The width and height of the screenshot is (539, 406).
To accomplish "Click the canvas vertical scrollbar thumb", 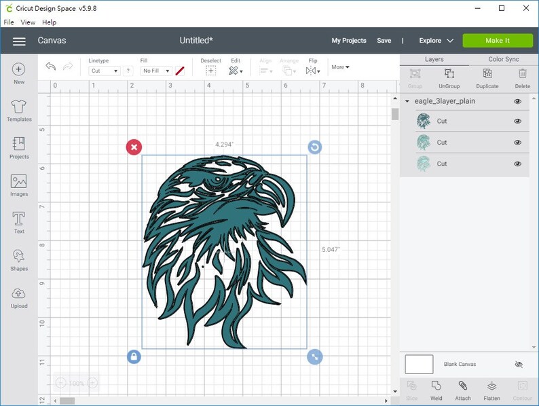I will coord(395,114).
